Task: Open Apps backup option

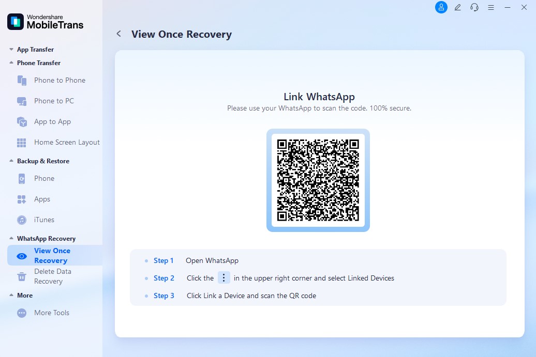Action: click(42, 199)
